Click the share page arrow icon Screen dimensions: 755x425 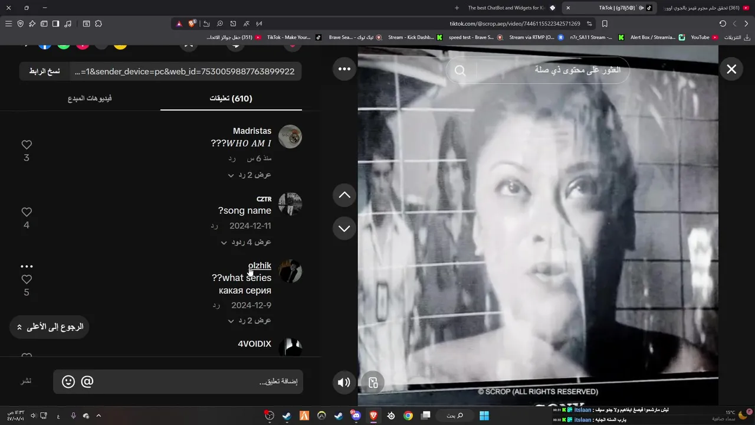pos(206,24)
